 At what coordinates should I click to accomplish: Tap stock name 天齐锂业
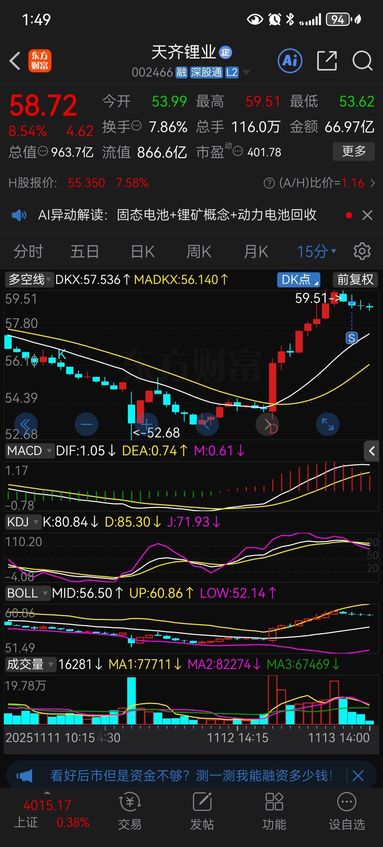183,53
